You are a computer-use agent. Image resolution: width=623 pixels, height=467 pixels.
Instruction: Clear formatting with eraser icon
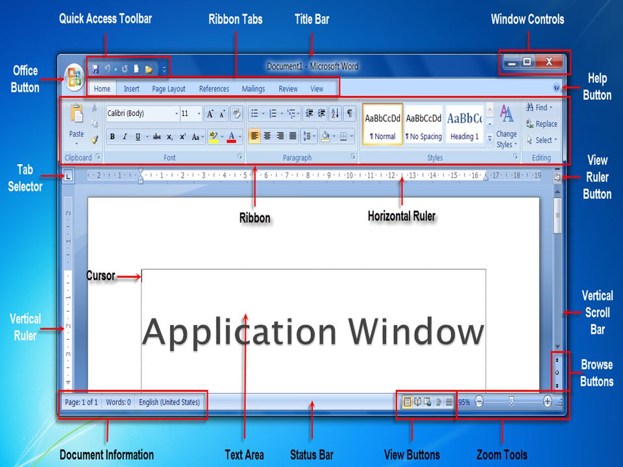click(x=236, y=114)
